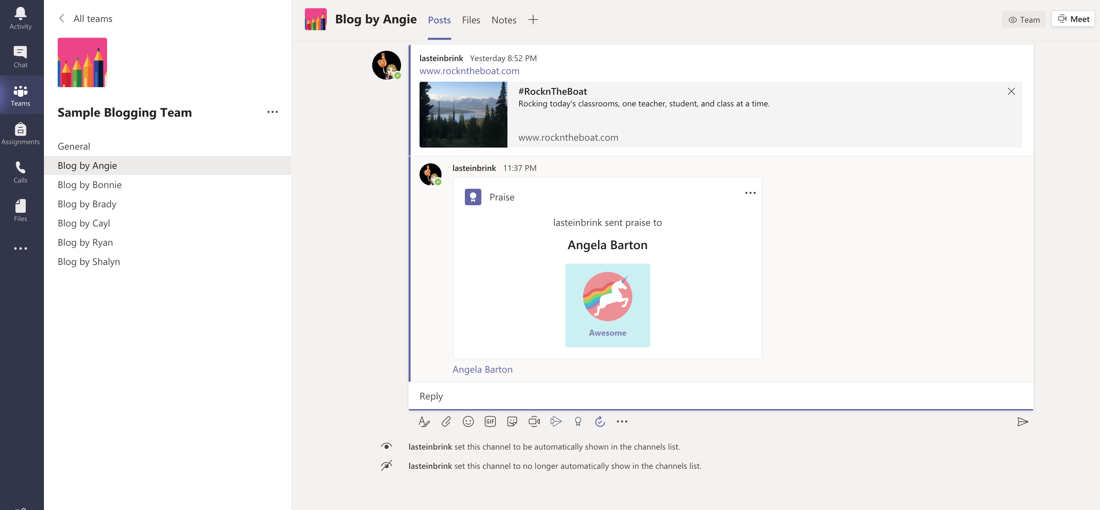The height and width of the screenshot is (510, 1100).
Task: Open the emoji picker in reply toolbar
Action: tap(468, 421)
